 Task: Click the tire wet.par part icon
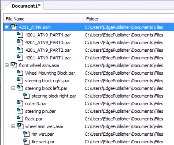tap(27, 141)
